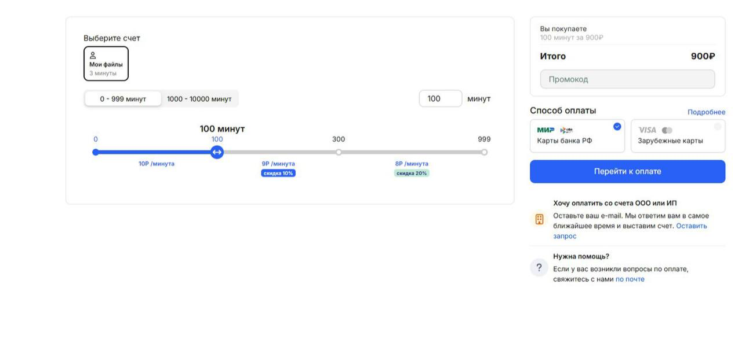Click the Перейти к оплате button

click(627, 171)
